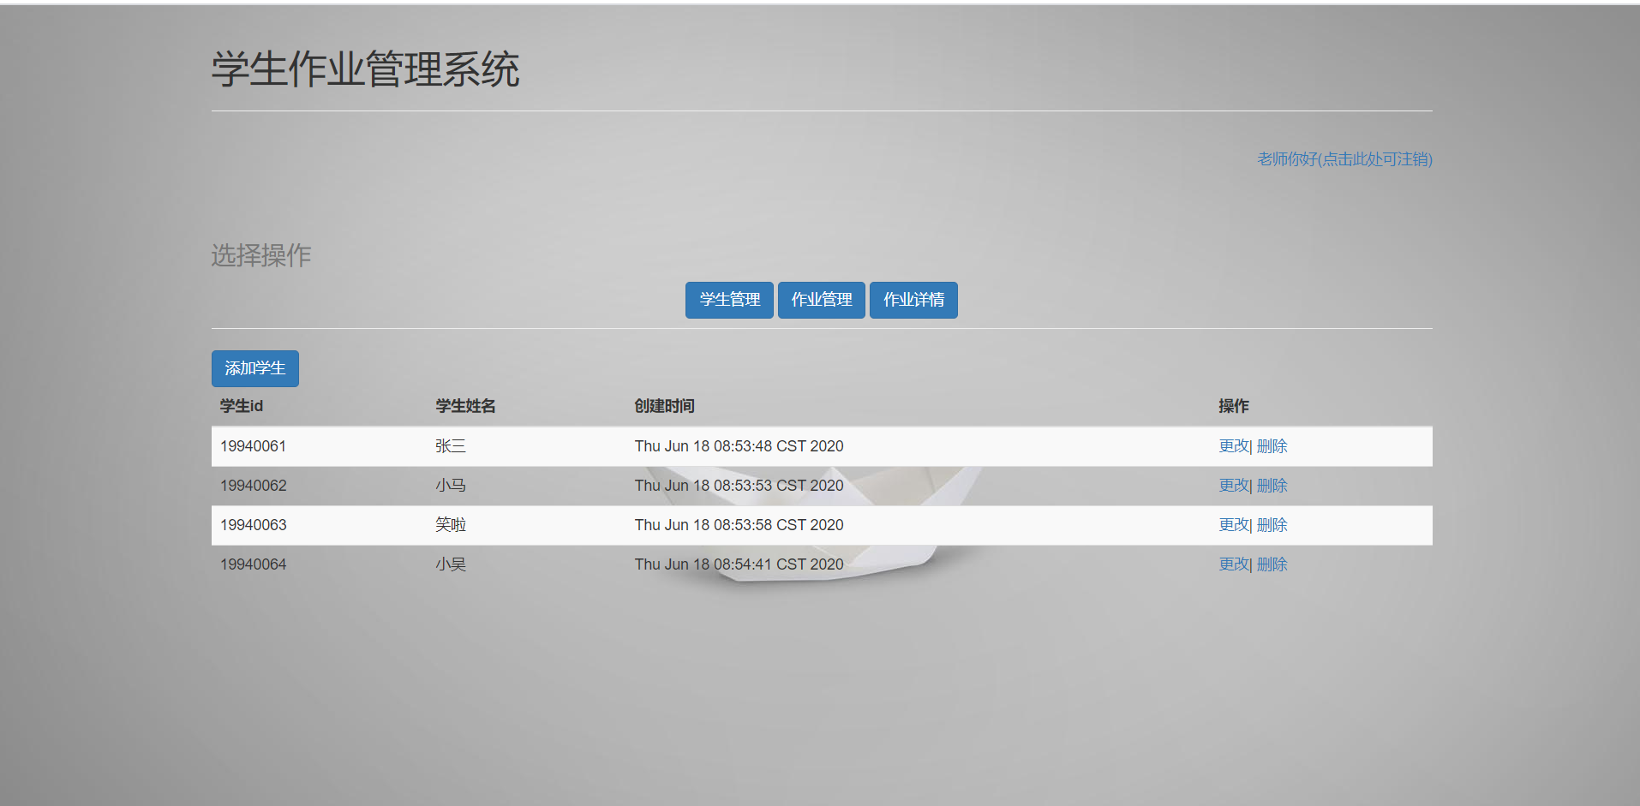Click the 添加学生 button
Image resolution: width=1640 pixels, height=806 pixels.
pyautogui.click(x=255, y=368)
